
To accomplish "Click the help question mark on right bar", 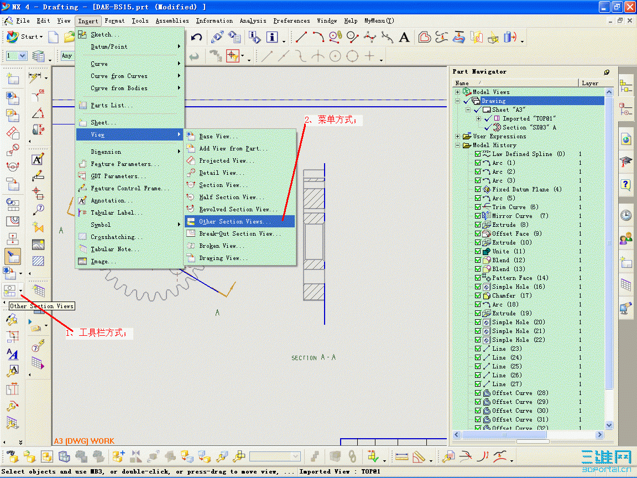I will [625, 184].
